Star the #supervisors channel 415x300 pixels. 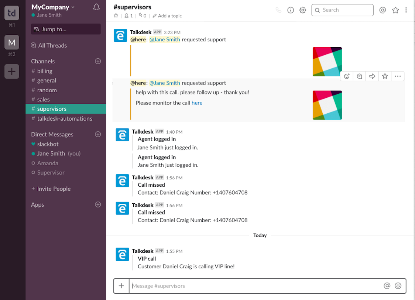(x=116, y=16)
